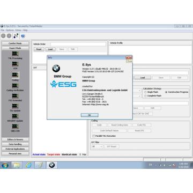Open the VCM module icon
Screen dimensions: 193x193
pyautogui.click(x=15, y=64)
